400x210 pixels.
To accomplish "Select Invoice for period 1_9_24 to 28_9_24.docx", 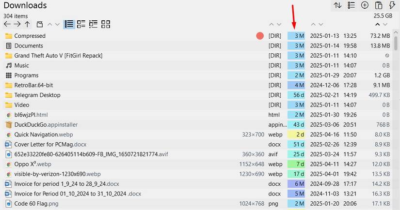I will [67, 184].
